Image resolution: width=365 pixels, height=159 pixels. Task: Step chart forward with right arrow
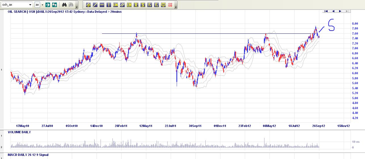[340, 11]
